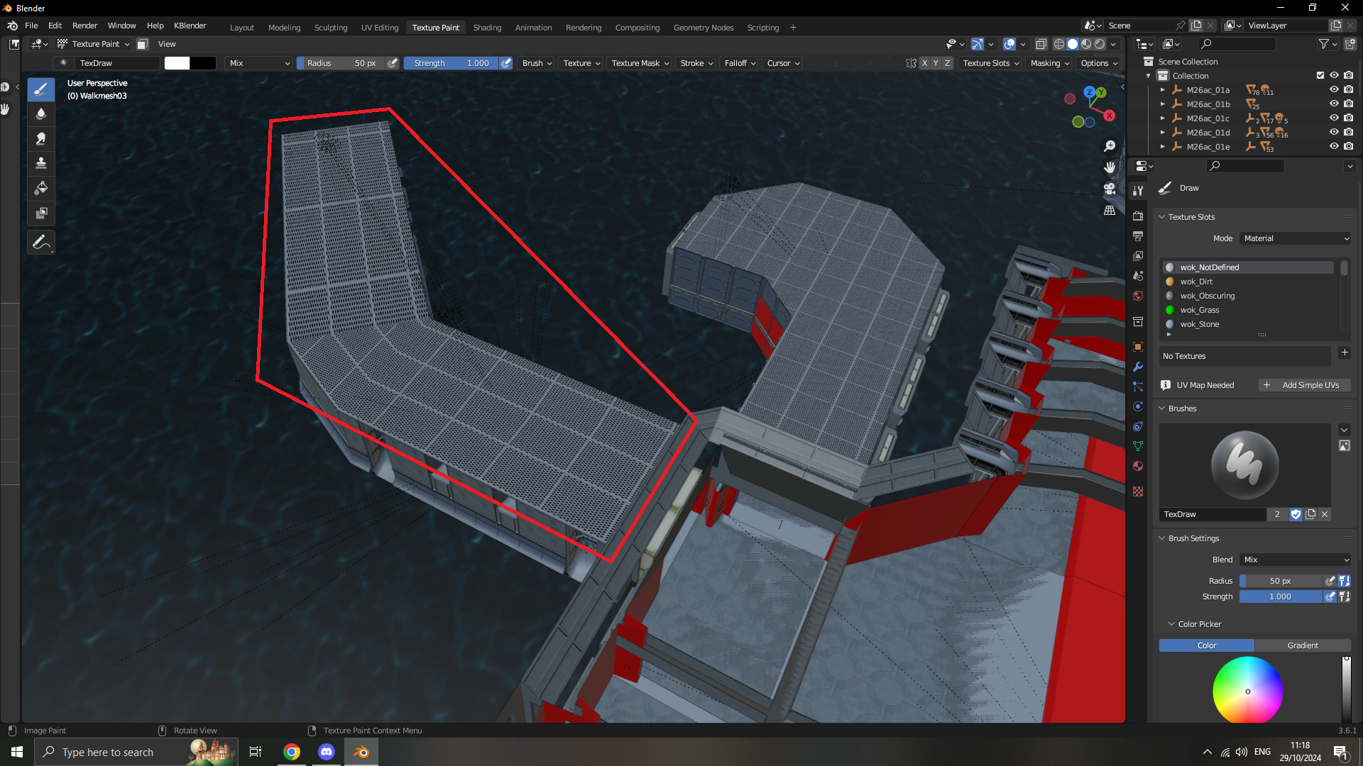1363x766 pixels.
Task: Open the Texture properties tab
Action: [x=1138, y=492]
